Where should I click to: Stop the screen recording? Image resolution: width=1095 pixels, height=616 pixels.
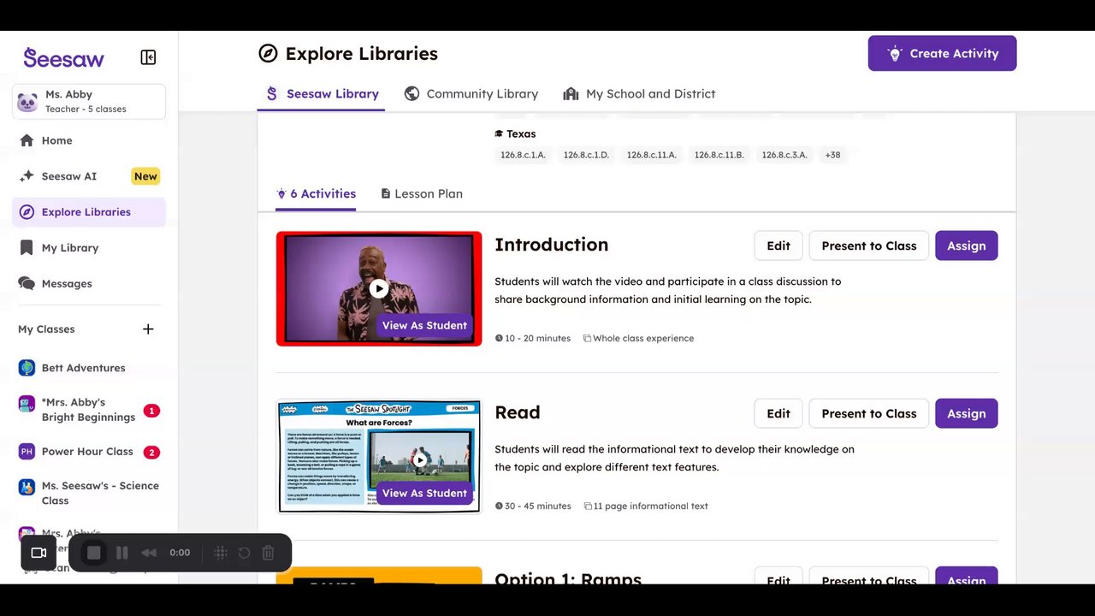[x=94, y=553]
